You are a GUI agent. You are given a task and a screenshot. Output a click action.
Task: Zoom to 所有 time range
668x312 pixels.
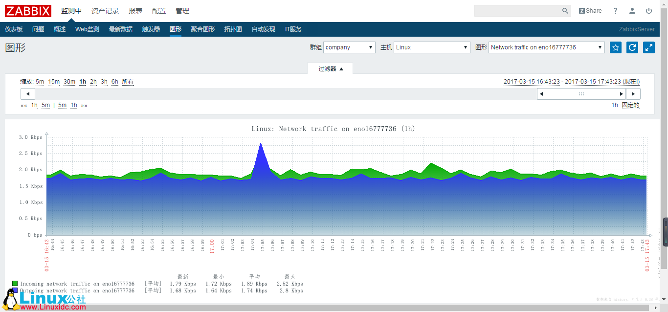127,82
